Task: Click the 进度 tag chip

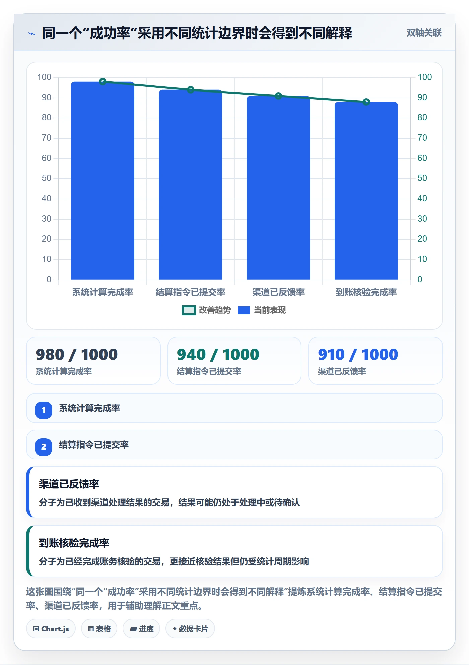Action: click(x=141, y=629)
